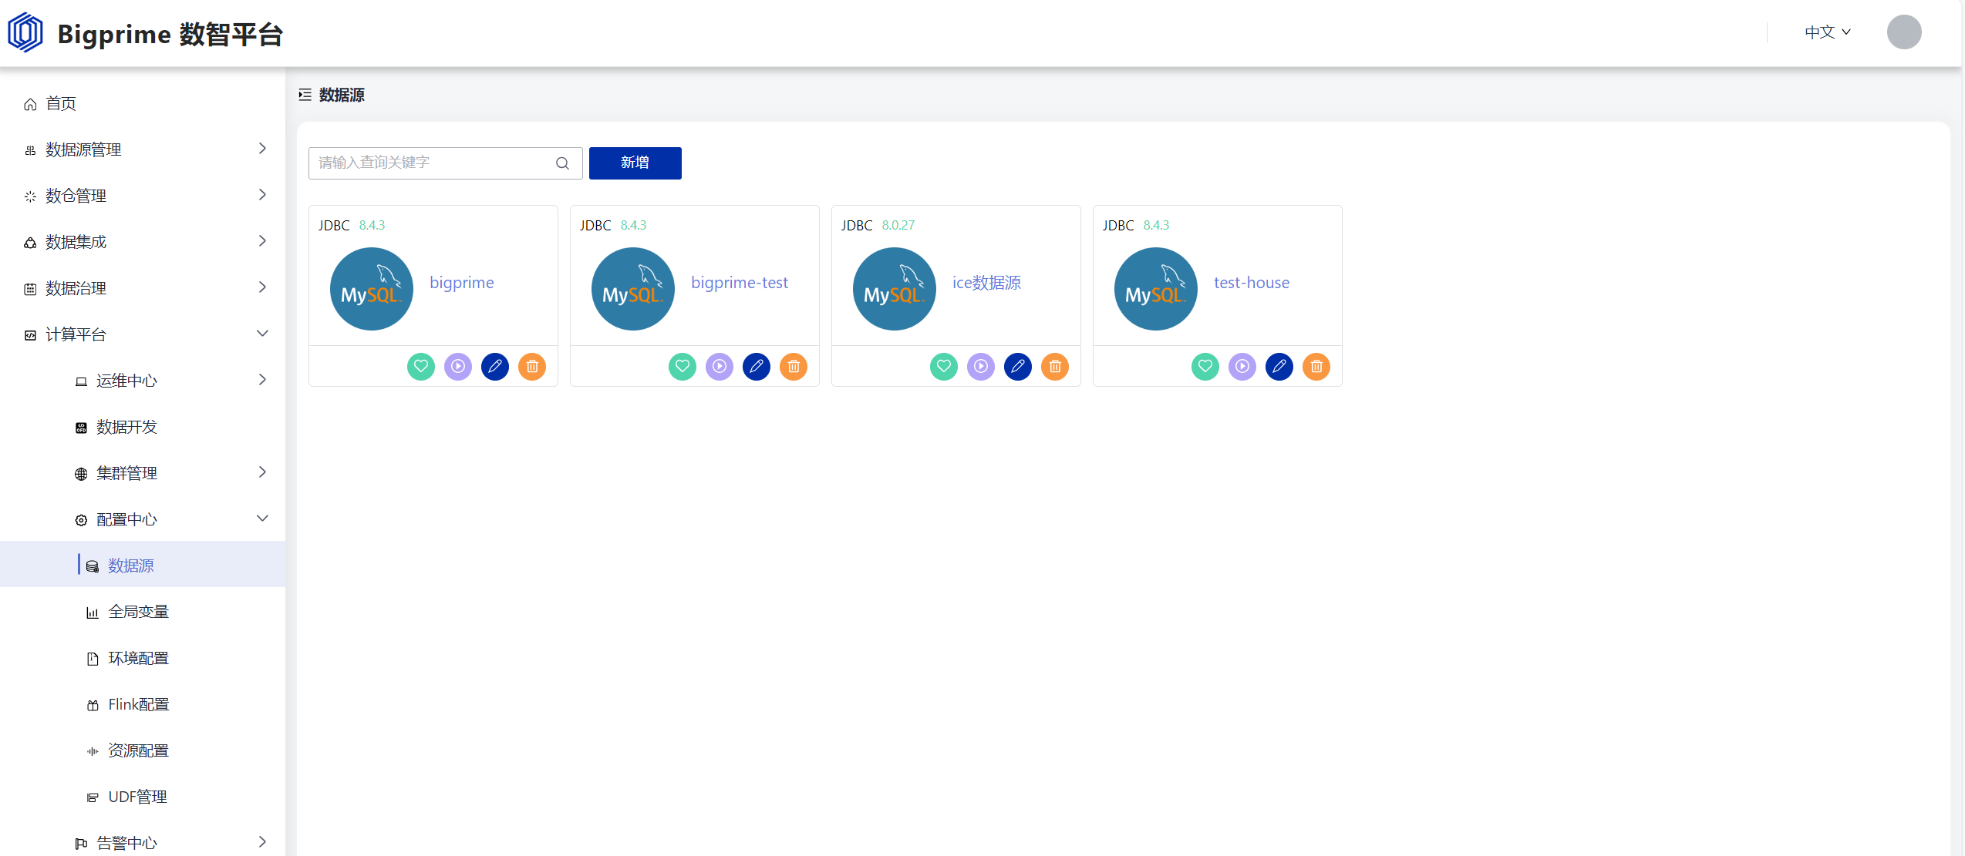Open 全局变量 page
The height and width of the screenshot is (856, 1965).
click(143, 611)
